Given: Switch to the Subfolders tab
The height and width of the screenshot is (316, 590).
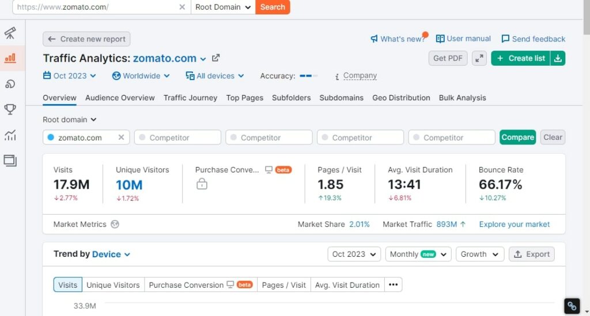Looking at the screenshot, I should (291, 98).
